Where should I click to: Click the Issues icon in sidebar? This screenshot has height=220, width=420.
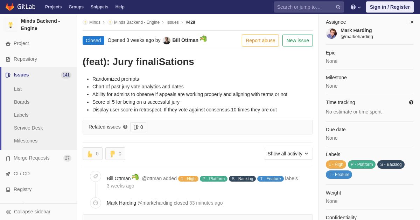click(8, 75)
